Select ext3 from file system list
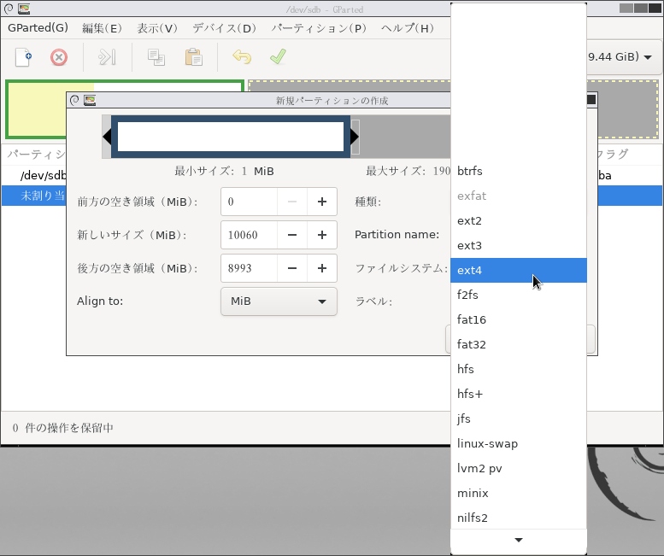Viewport: 664px width, 556px height. pyautogui.click(x=519, y=245)
